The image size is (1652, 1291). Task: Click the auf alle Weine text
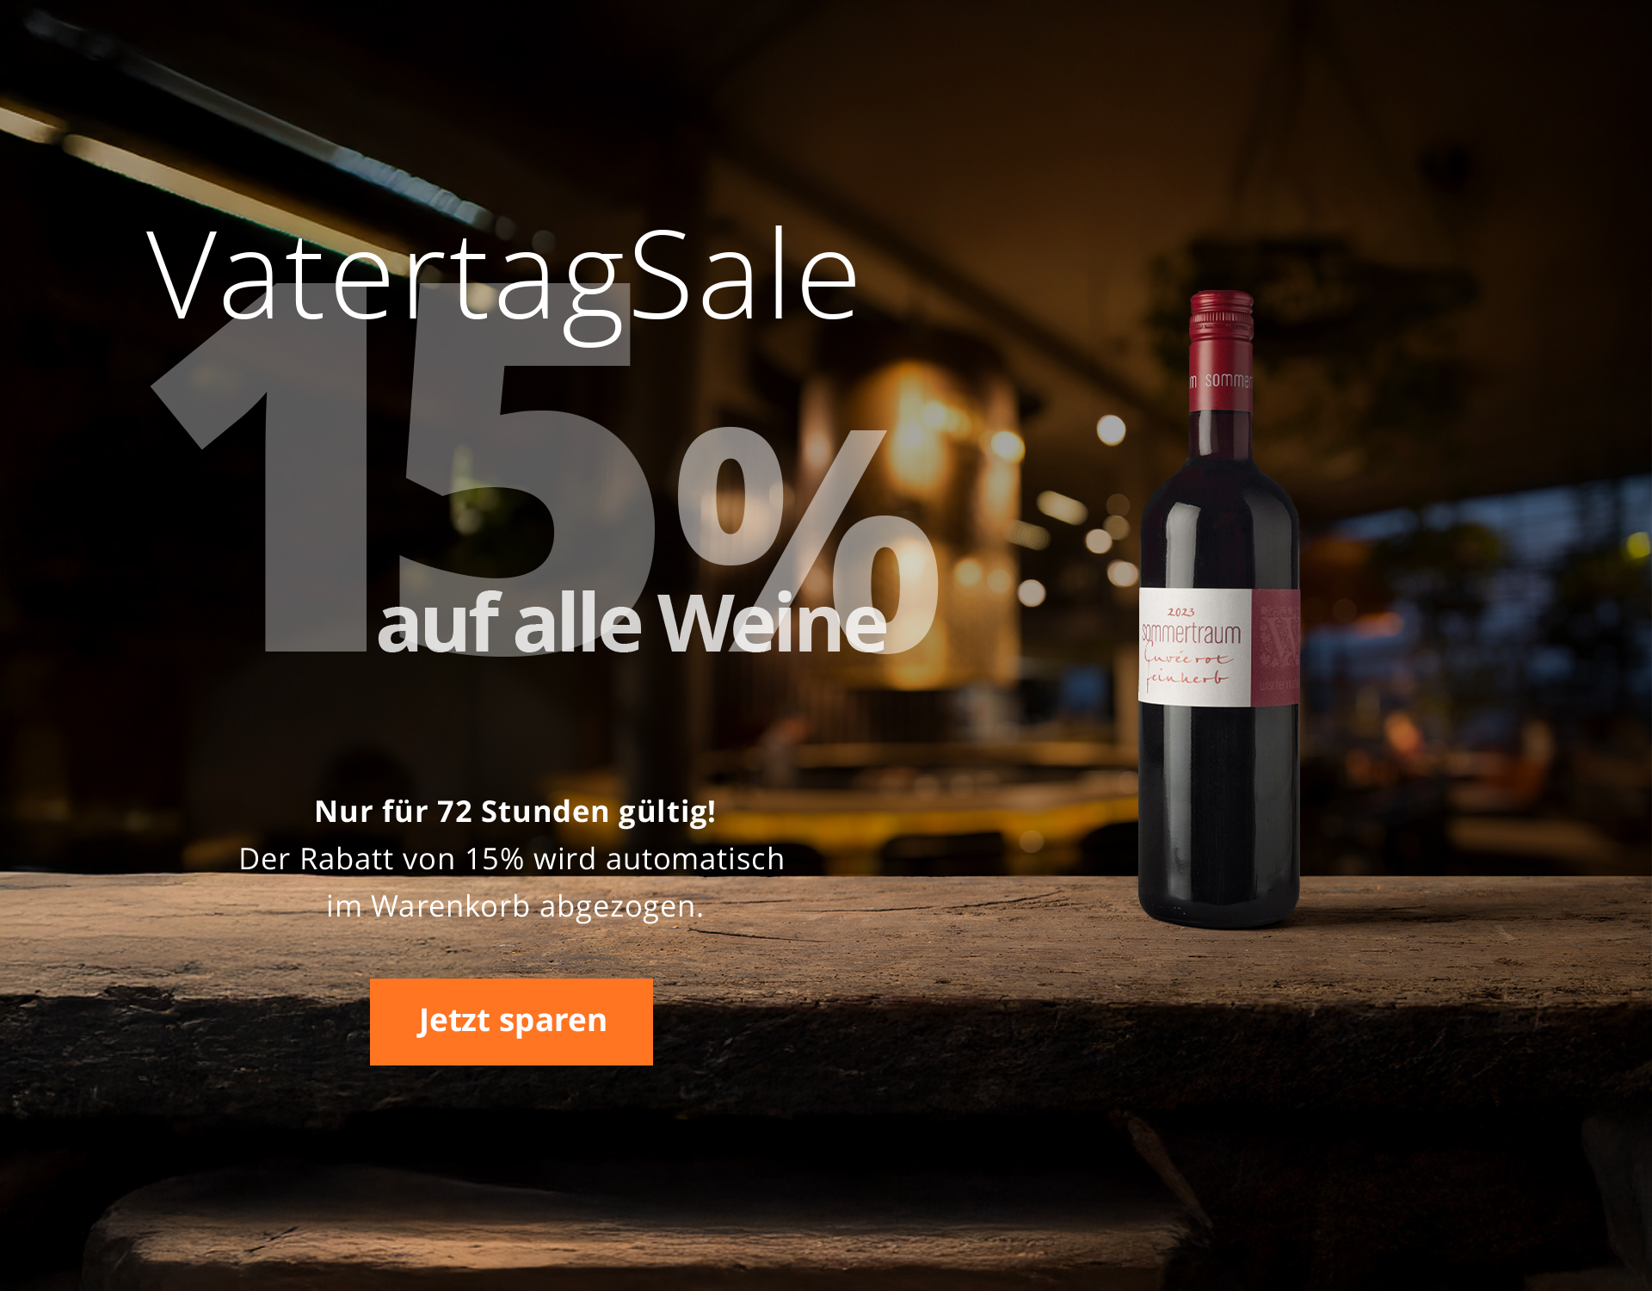click(632, 623)
